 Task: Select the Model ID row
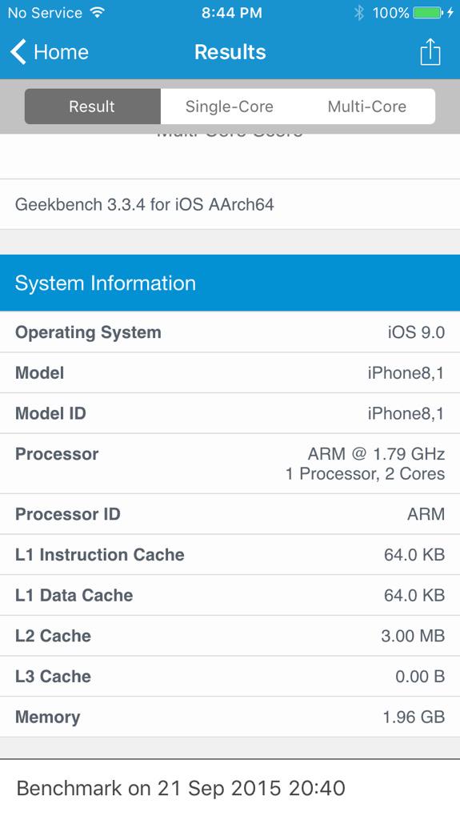230,413
